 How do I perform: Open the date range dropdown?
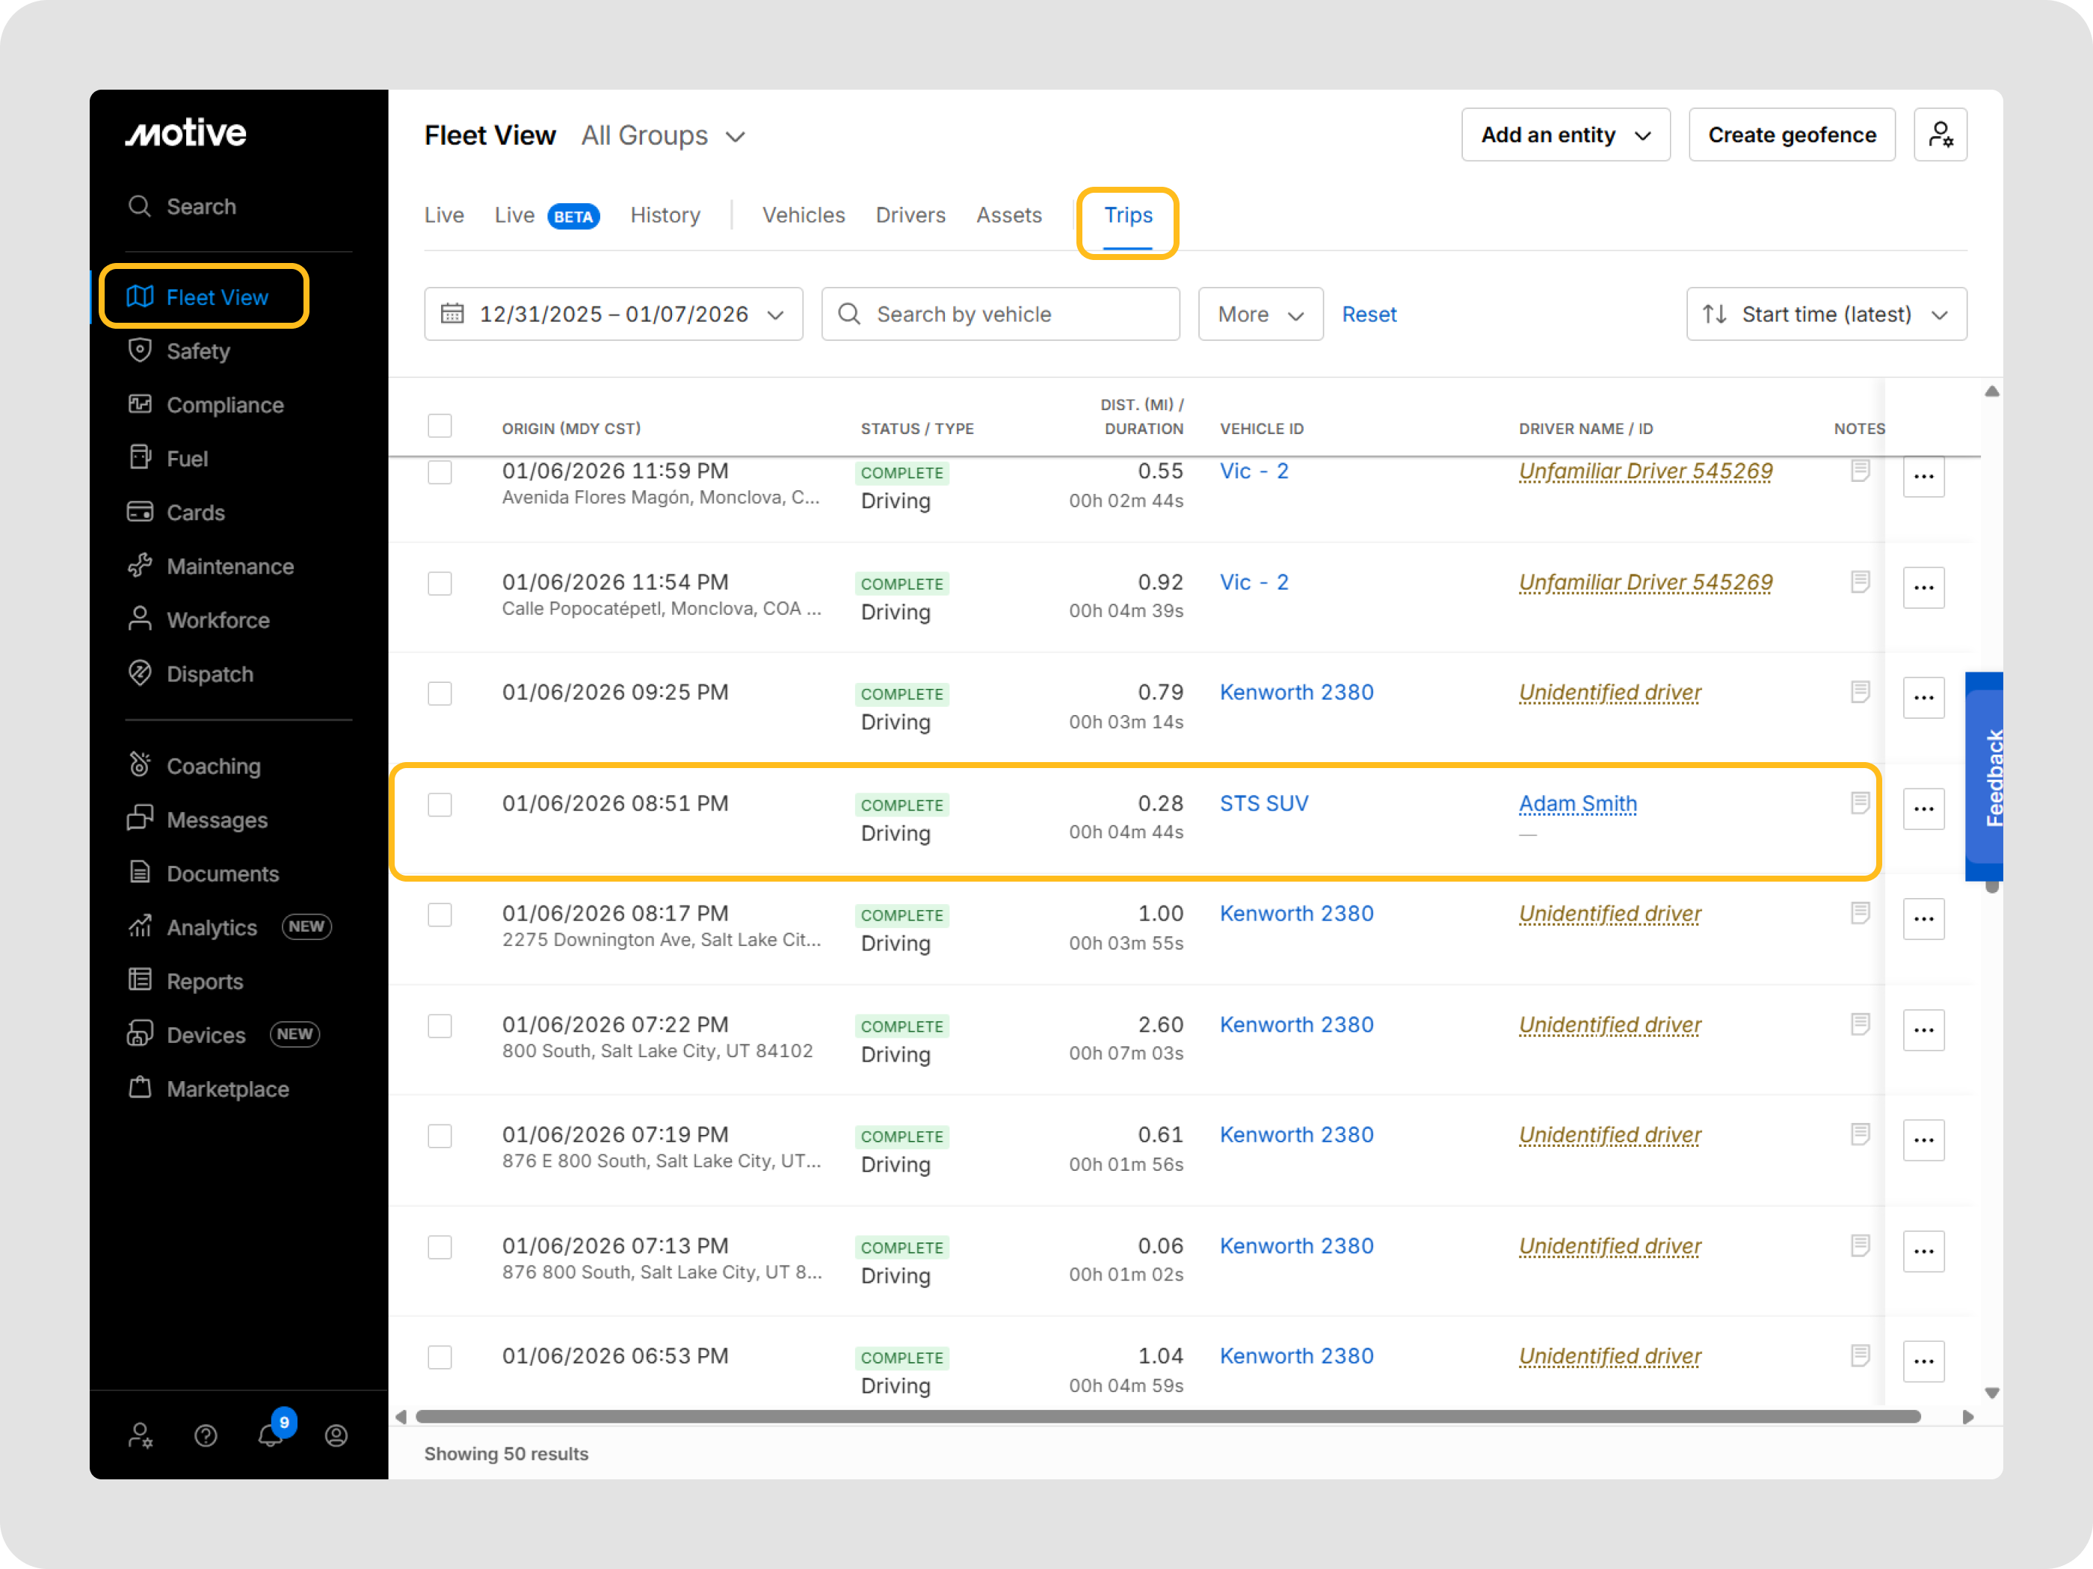click(x=613, y=314)
